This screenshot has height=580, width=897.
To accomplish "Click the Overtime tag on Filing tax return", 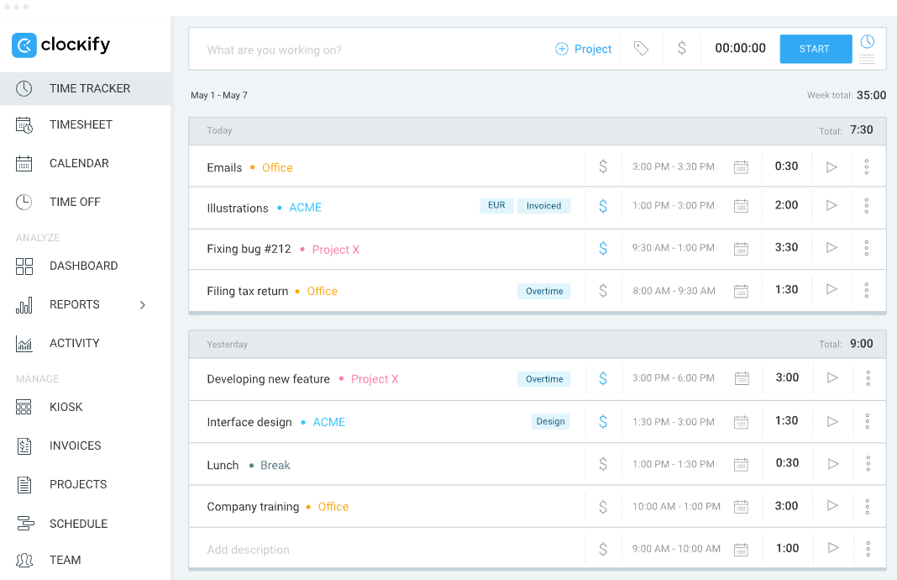I will point(544,291).
